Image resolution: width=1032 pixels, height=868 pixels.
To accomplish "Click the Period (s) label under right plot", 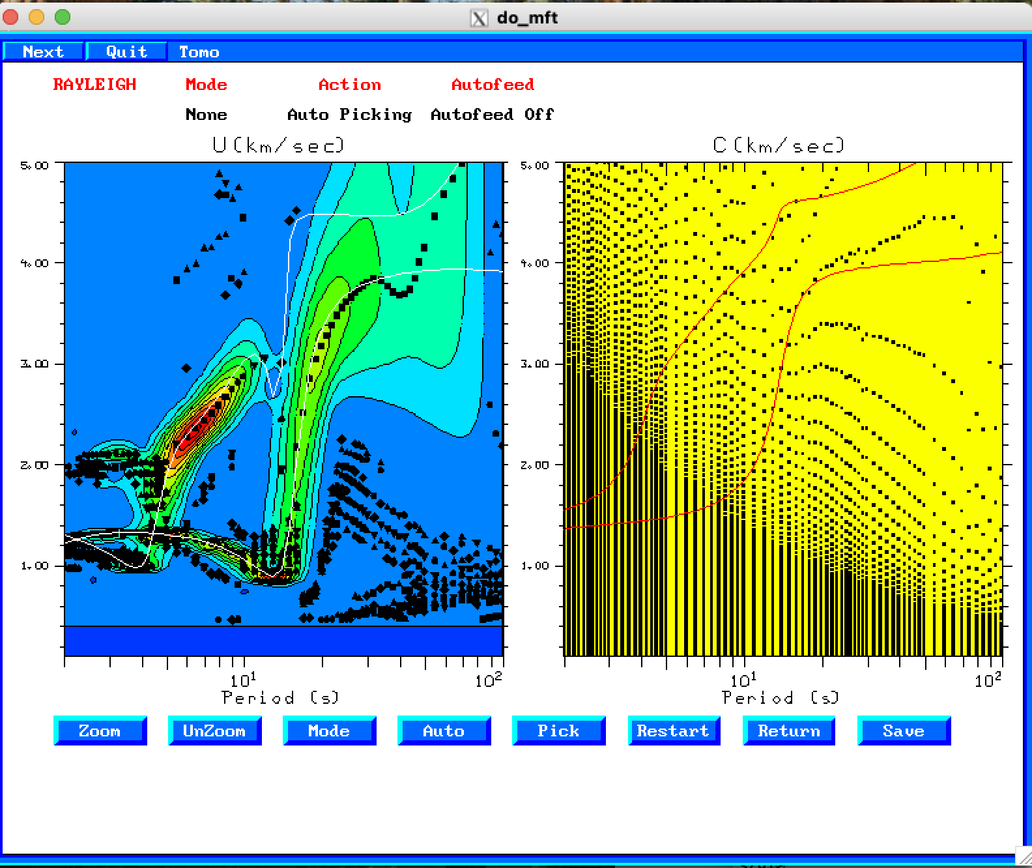I will coord(781,697).
